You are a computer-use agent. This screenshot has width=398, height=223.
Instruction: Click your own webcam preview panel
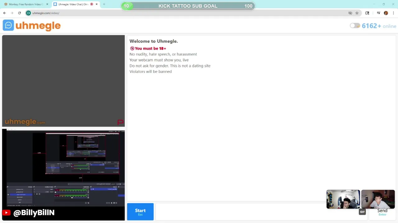pyautogui.click(x=63, y=175)
